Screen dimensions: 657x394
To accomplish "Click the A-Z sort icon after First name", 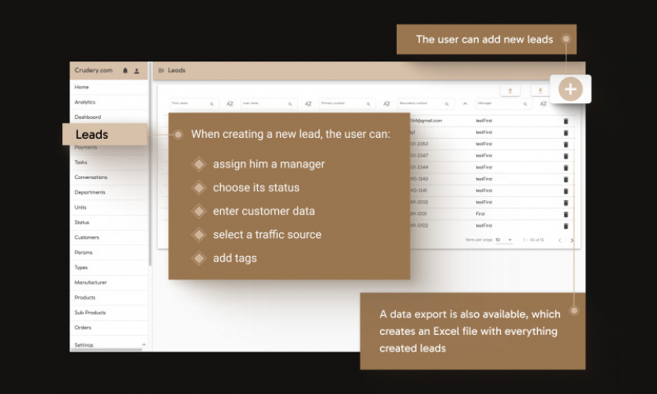I will pyautogui.click(x=230, y=104).
